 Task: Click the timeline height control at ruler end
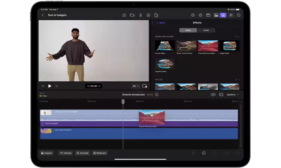241,102
